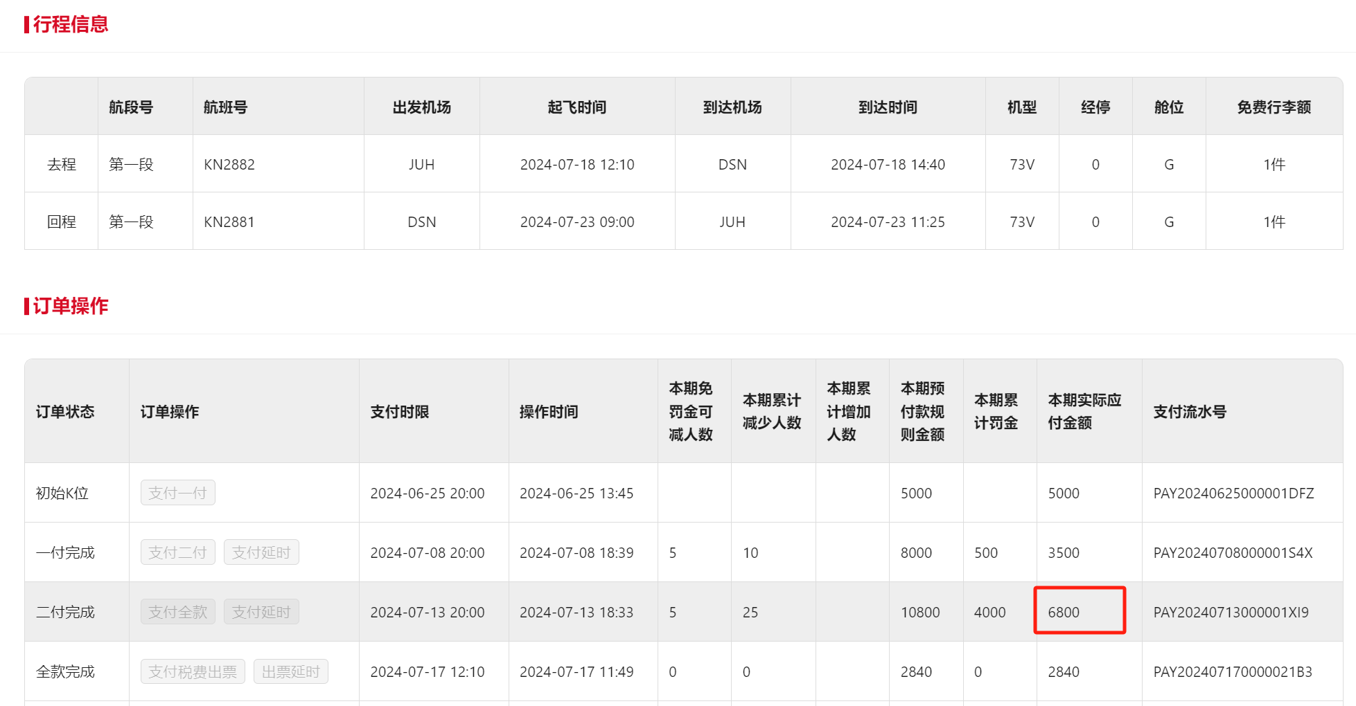This screenshot has width=1356, height=706.
Task: Click the 支付税费出票 button
Action: [193, 671]
